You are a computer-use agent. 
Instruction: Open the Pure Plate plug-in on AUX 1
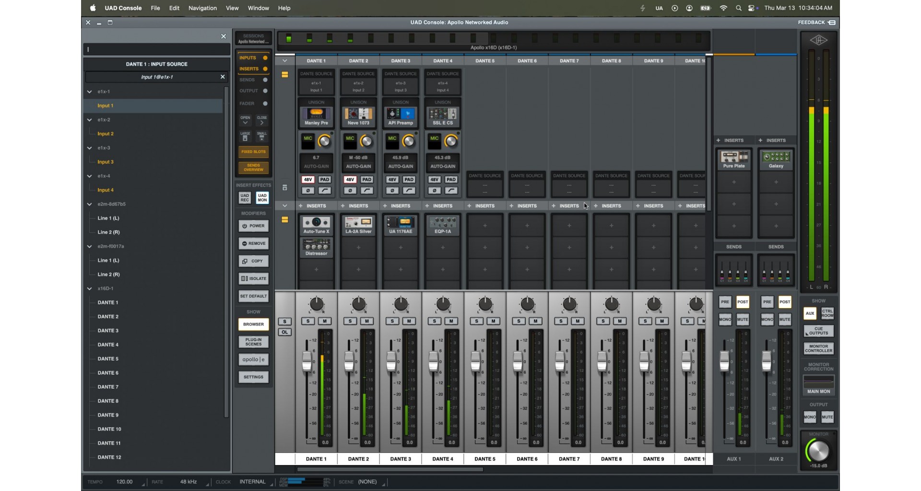(x=734, y=160)
